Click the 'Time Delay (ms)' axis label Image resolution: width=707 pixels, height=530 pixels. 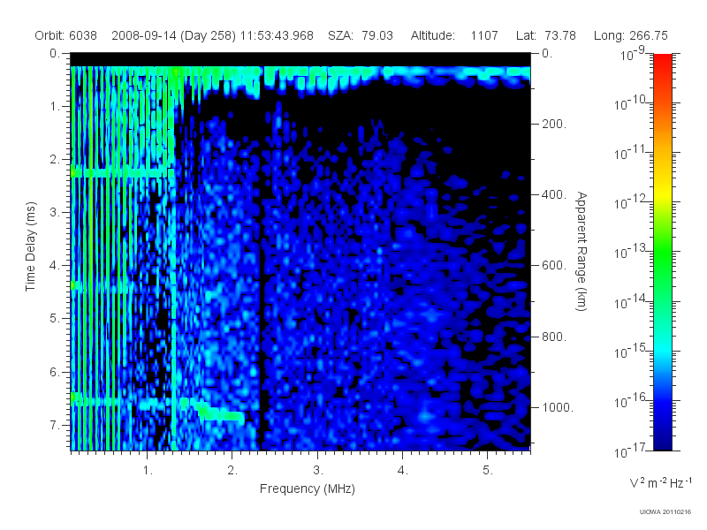tap(30, 246)
